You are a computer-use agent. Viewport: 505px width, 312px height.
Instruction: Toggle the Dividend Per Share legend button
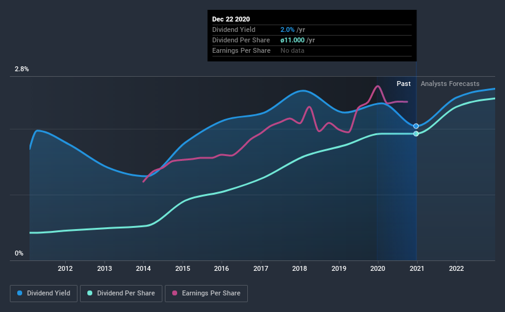click(121, 294)
